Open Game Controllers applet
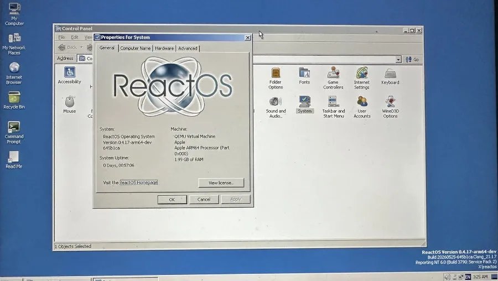Screen dimensions: 498x281 point(333,78)
